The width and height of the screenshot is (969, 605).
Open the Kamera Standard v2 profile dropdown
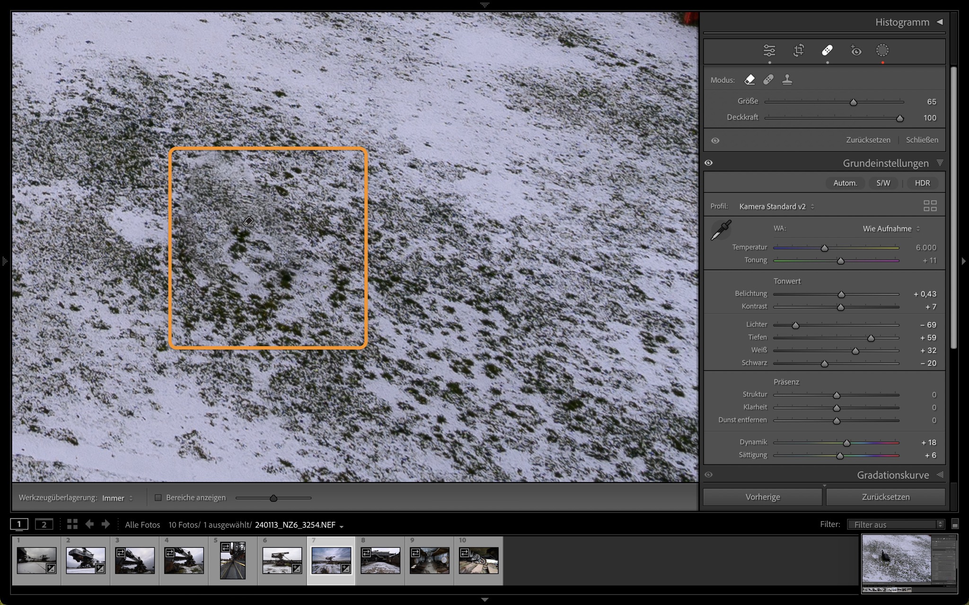[x=776, y=207]
